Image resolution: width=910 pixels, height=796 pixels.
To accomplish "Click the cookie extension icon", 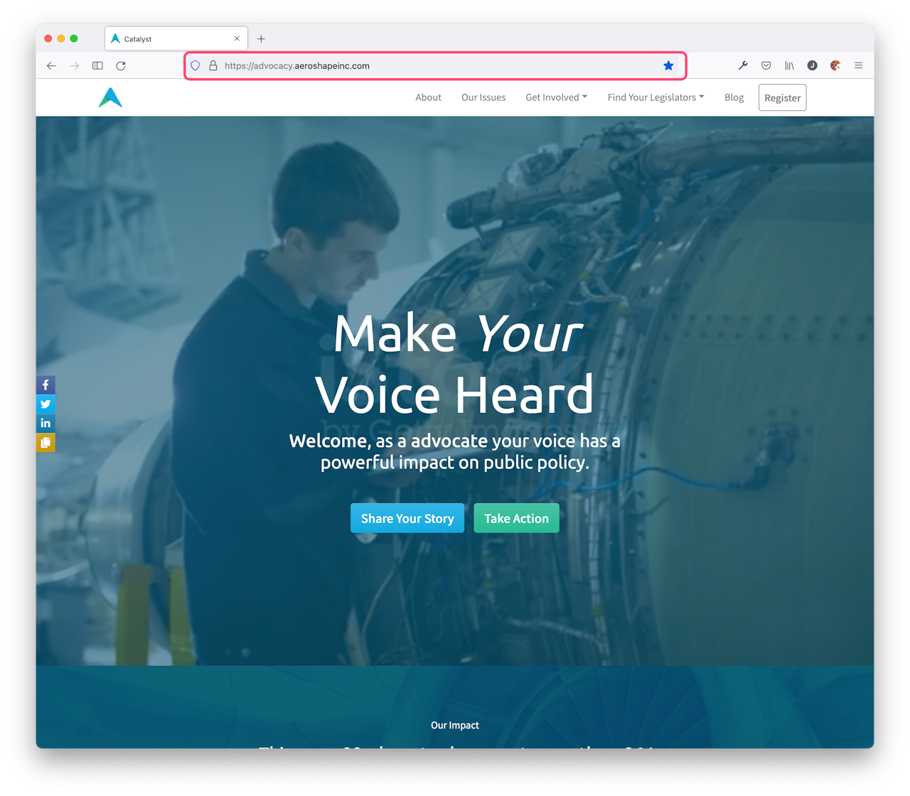I will pos(835,65).
